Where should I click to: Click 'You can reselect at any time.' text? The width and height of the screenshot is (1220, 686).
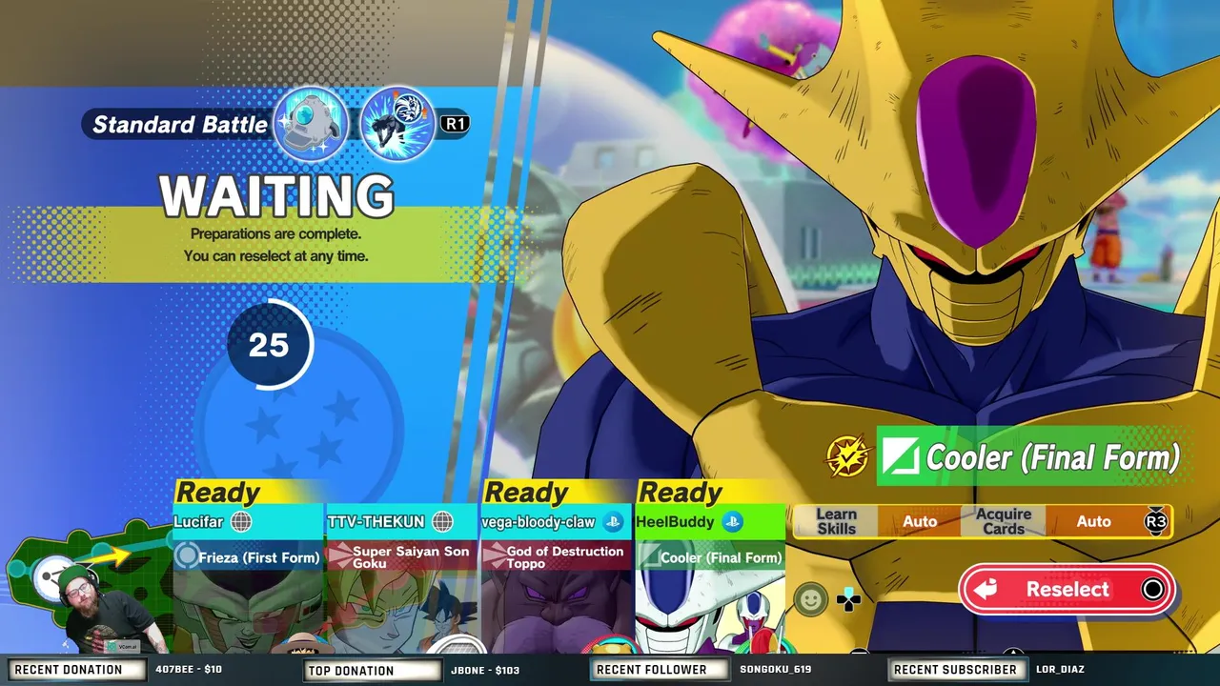click(275, 255)
